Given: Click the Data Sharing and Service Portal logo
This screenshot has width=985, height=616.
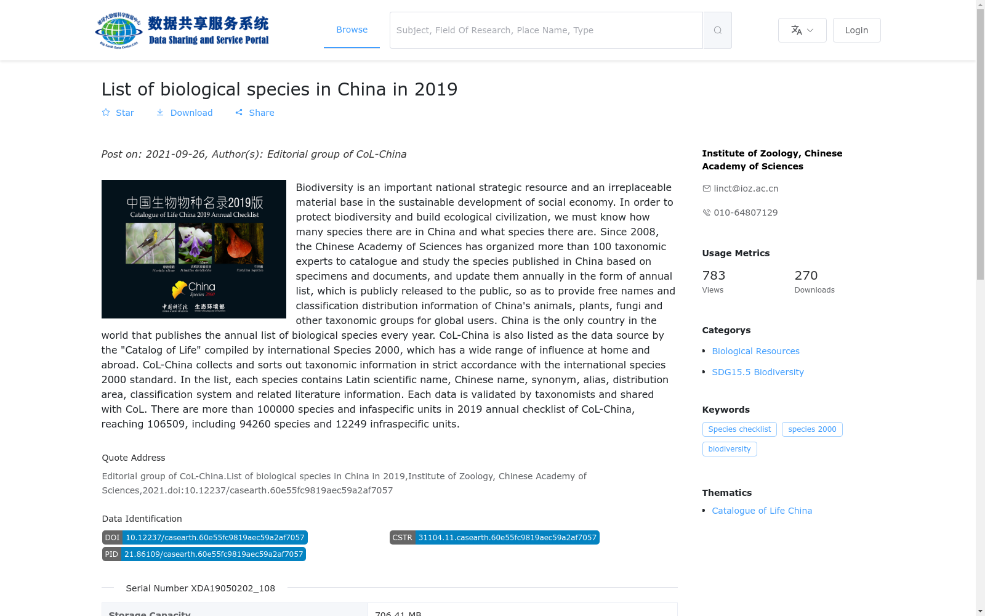Looking at the screenshot, I should coord(182,30).
